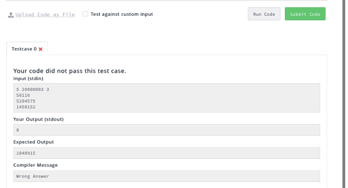Click the red X failed testcase icon
The height and width of the screenshot is (188, 348).
pos(41,49)
